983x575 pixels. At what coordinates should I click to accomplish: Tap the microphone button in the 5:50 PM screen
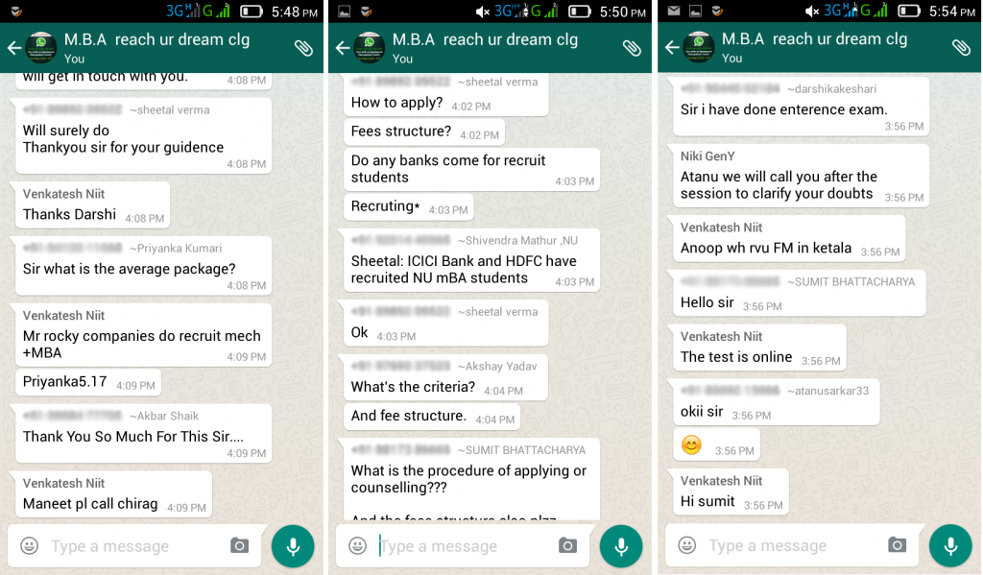click(621, 545)
